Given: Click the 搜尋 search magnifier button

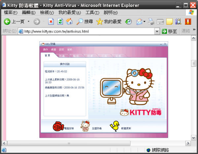Looking at the screenshot, I should pos(85,21).
